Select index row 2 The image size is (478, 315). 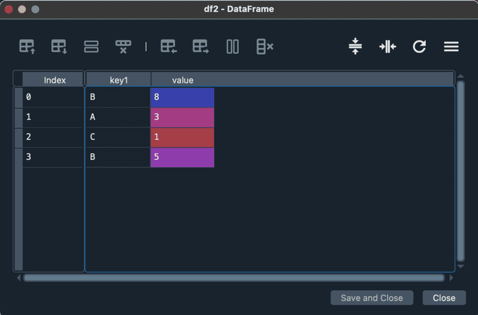click(x=52, y=137)
